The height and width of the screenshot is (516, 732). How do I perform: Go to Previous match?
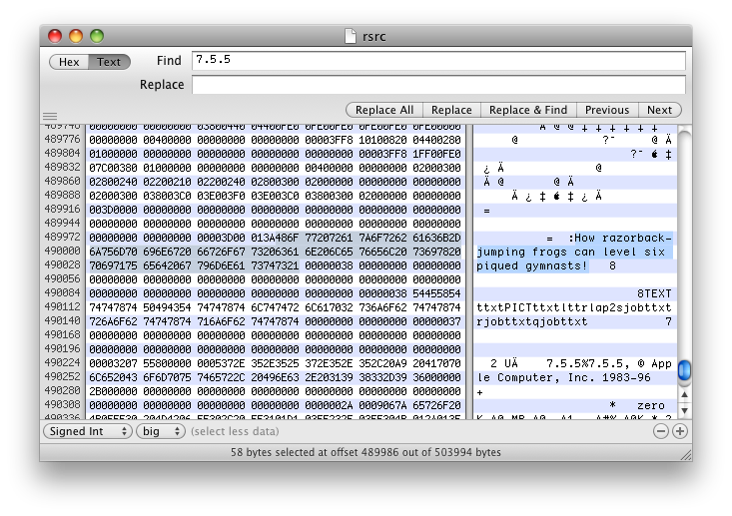607,110
